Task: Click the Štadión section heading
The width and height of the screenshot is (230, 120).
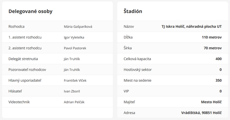Action: 133,11
